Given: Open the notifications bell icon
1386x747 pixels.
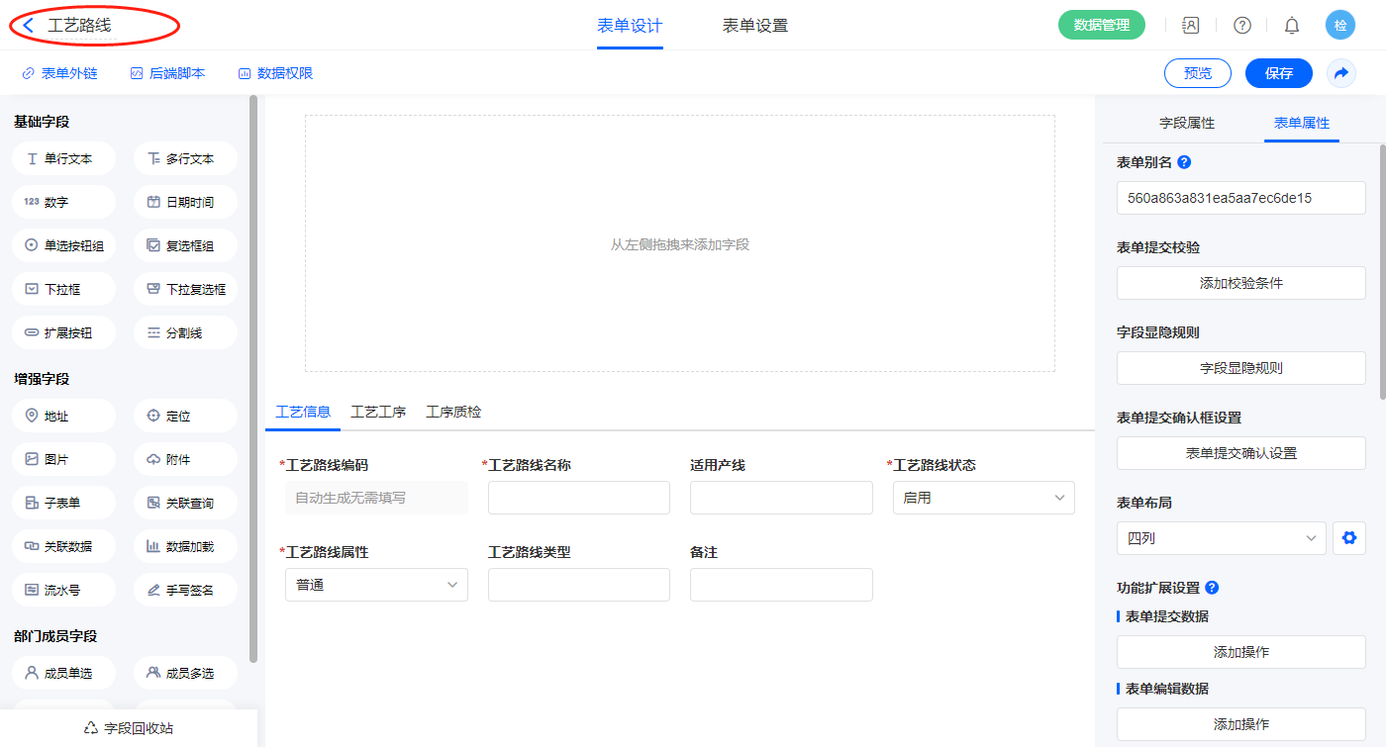Looking at the screenshot, I should (1291, 26).
